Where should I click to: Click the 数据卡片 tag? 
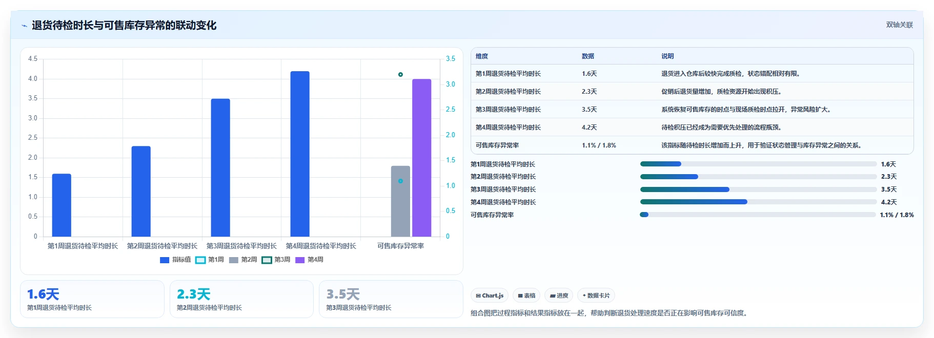click(x=596, y=295)
